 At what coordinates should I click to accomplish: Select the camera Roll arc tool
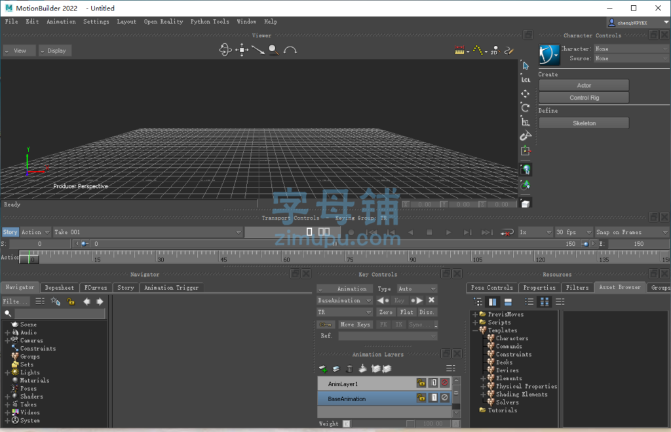tap(290, 50)
